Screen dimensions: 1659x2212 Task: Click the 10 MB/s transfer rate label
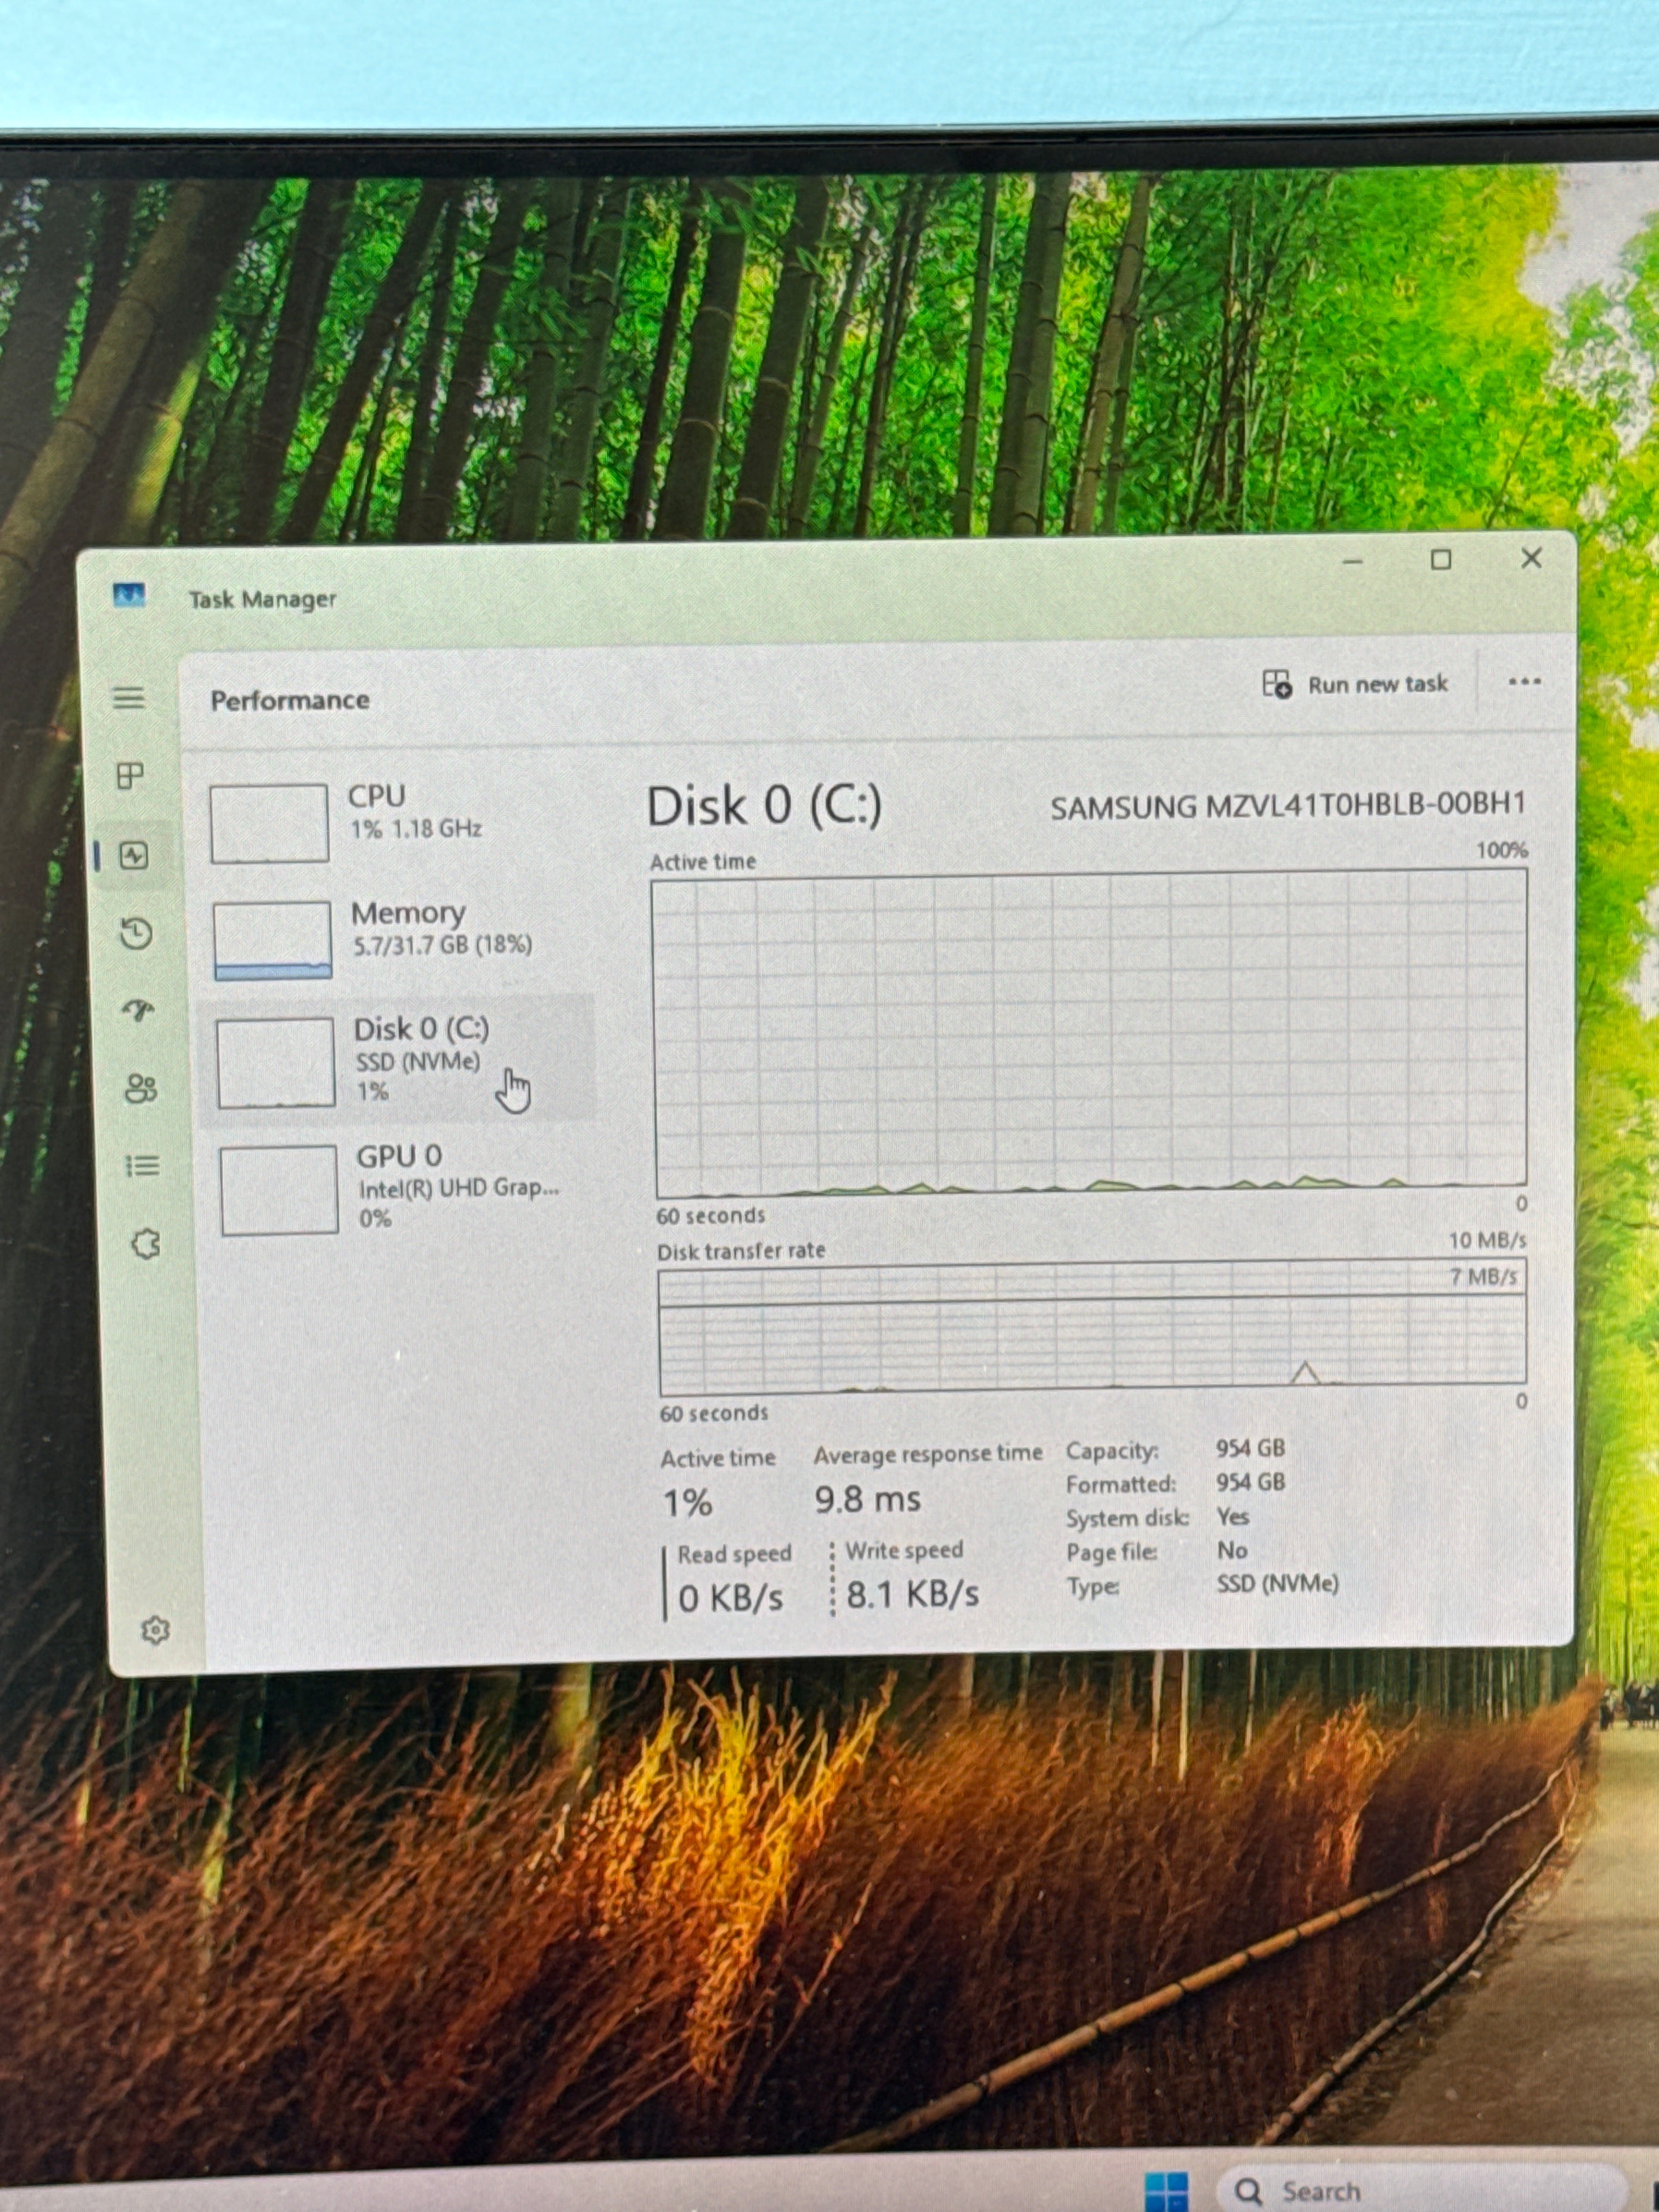tap(1488, 1241)
